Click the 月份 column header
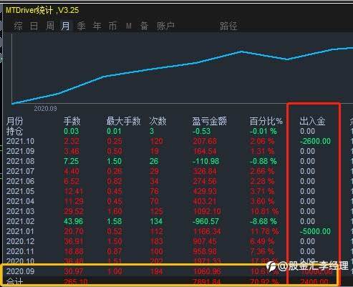 tap(14, 121)
